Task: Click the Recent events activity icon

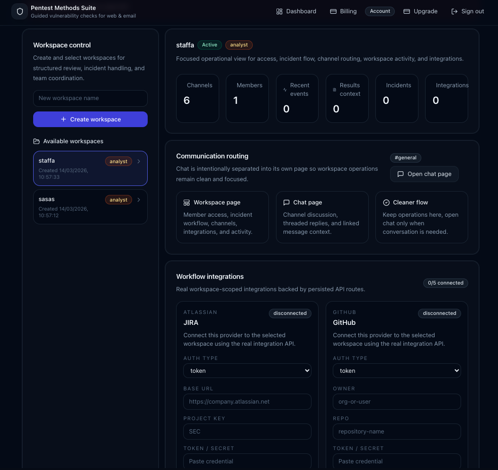Action: (x=285, y=90)
